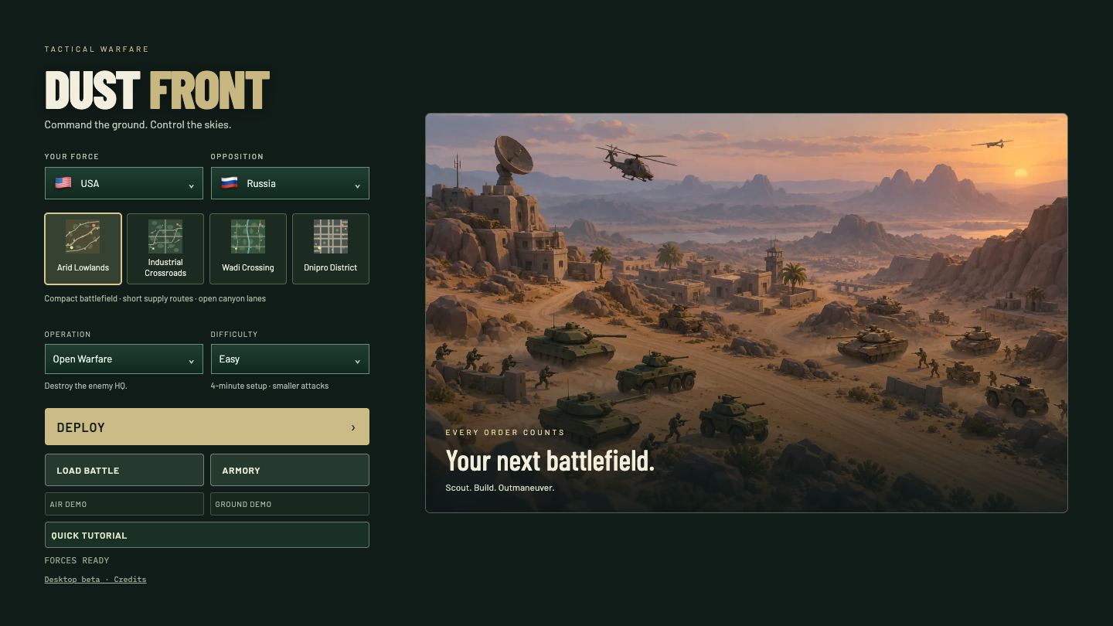
Task: Launch the Ground Demo
Action: (x=290, y=504)
